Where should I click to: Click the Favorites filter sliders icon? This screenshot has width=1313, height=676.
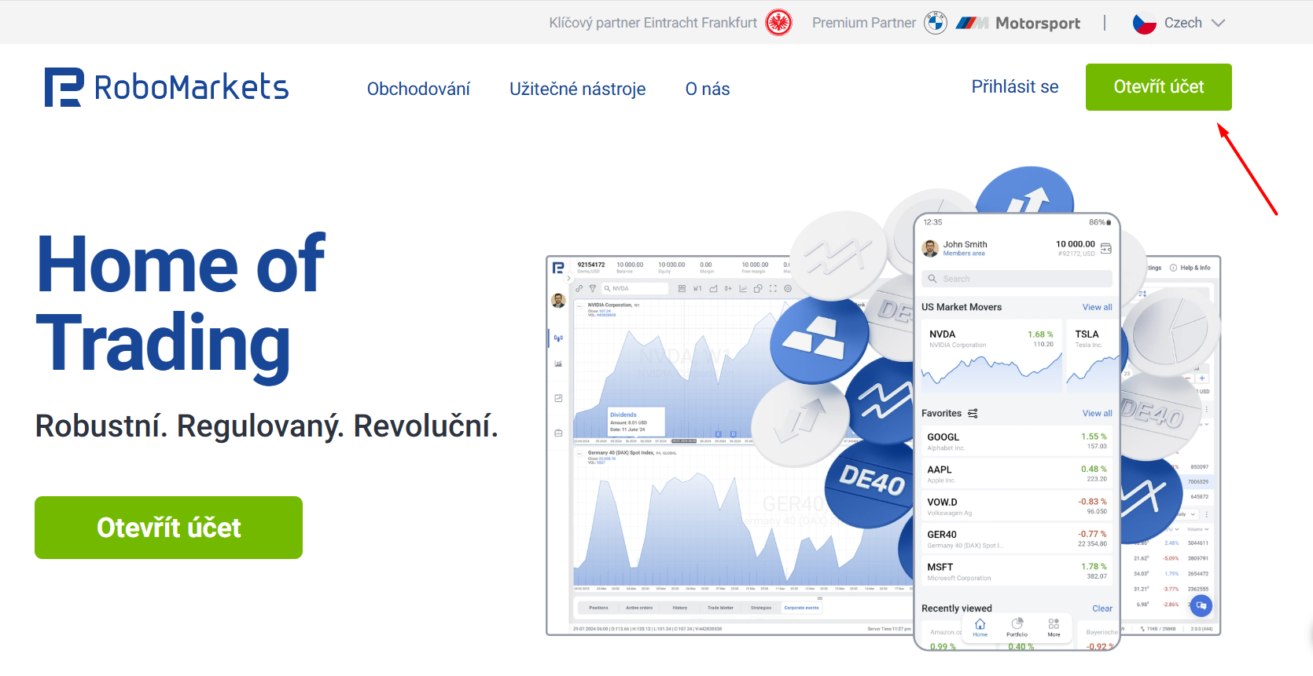click(x=973, y=414)
